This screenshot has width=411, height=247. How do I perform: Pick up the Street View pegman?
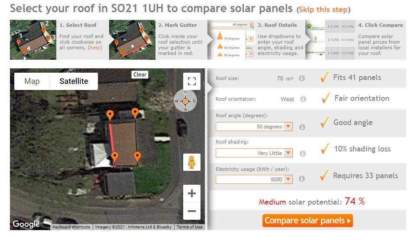191,162
